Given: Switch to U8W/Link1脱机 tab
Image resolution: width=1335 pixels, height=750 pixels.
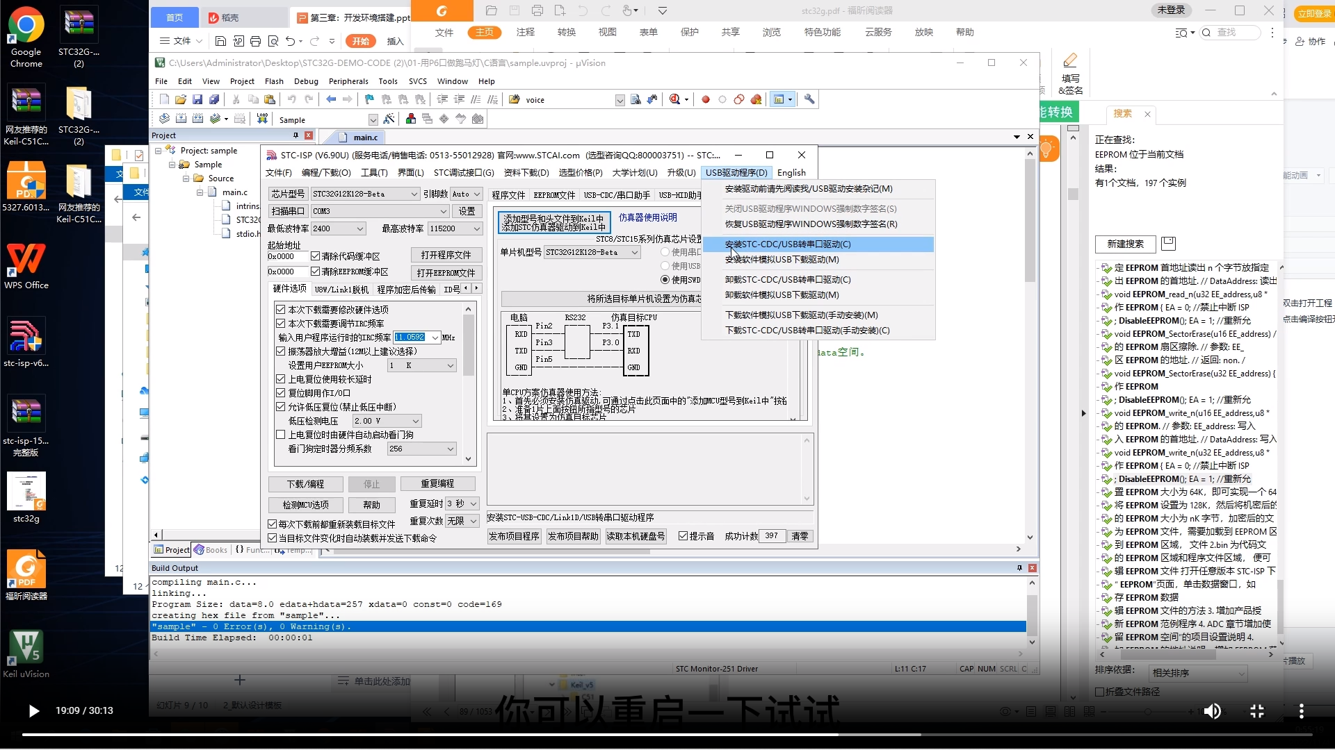Looking at the screenshot, I should point(341,289).
